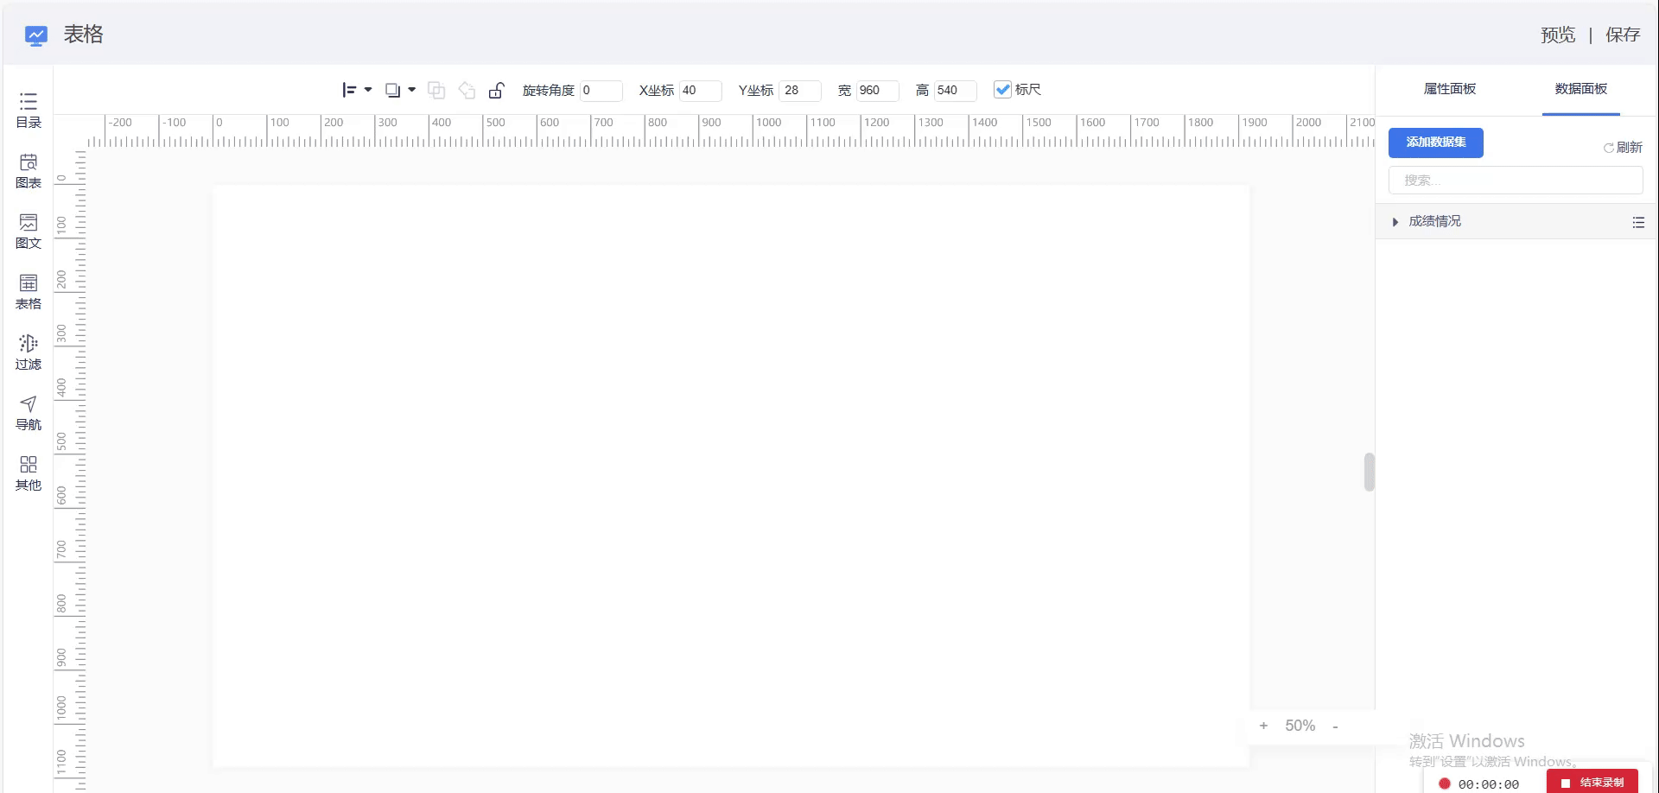Open the 其他 other components panel
The width and height of the screenshot is (1659, 793).
(x=29, y=473)
